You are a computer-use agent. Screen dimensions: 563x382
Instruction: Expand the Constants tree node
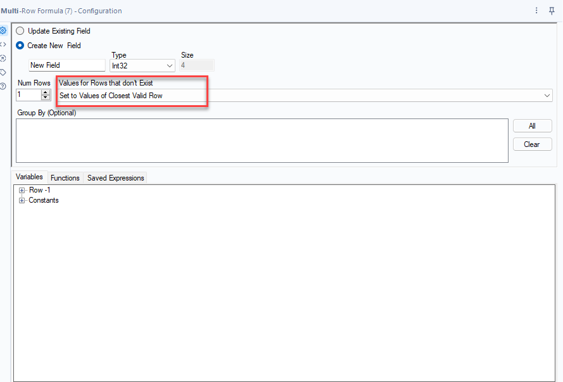point(22,200)
